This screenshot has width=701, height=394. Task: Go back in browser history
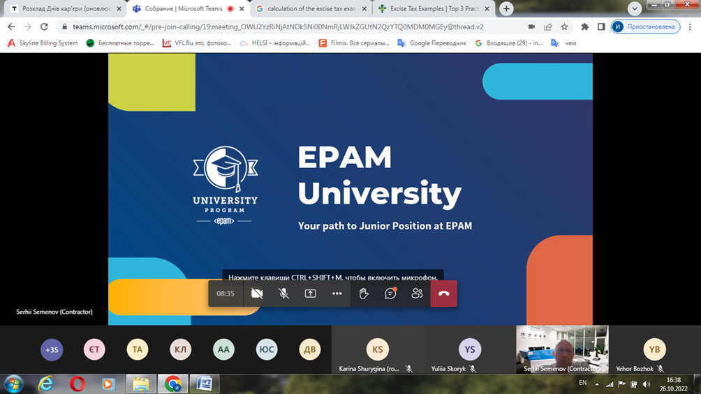[11, 26]
